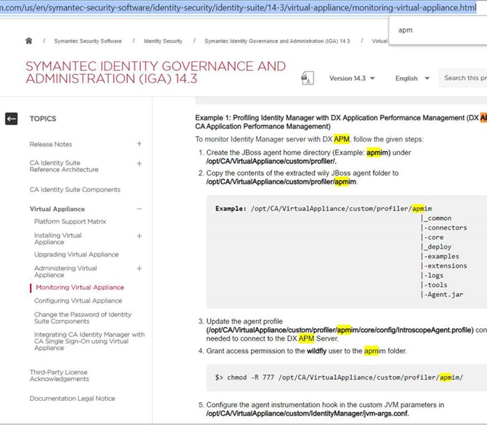
Task: Select the apm search suggestion
Action: point(406,30)
